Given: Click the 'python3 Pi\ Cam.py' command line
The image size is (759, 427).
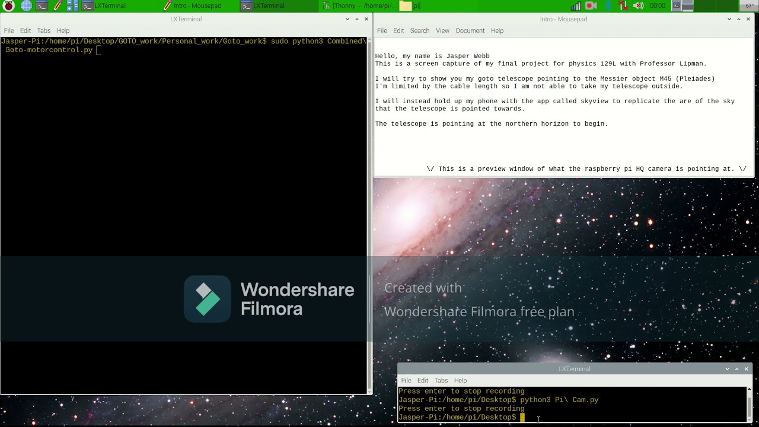Looking at the screenshot, I should (499, 400).
